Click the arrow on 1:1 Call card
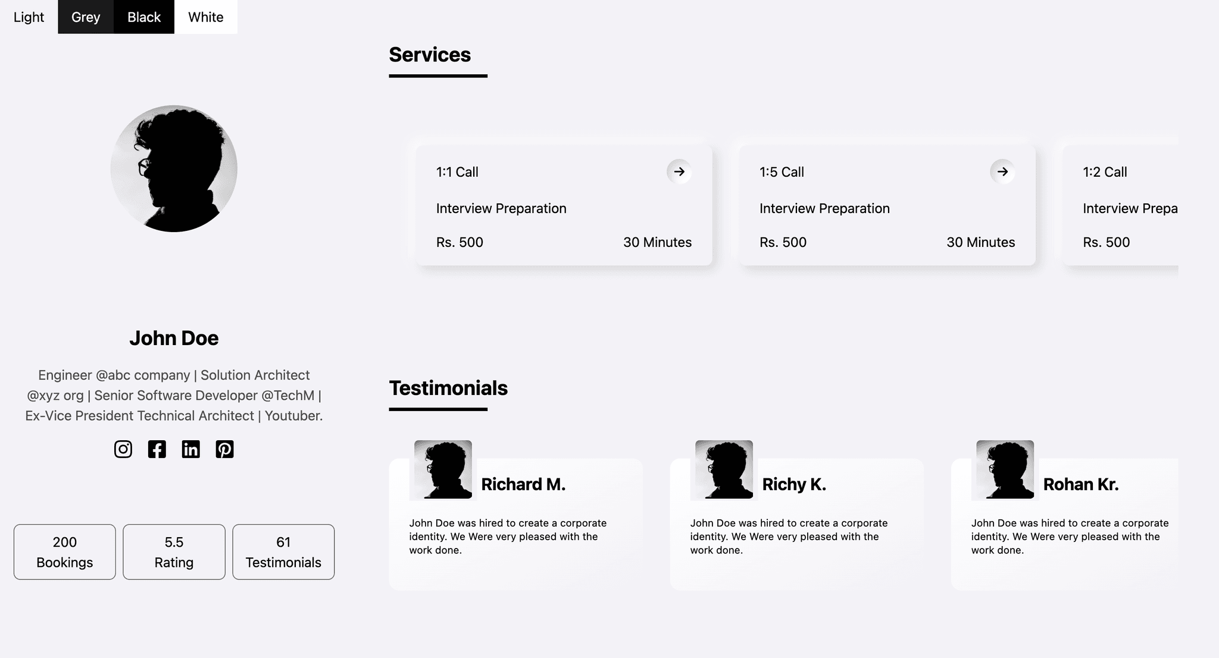The height and width of the screenshot is (658, 1219). [679, 172]
